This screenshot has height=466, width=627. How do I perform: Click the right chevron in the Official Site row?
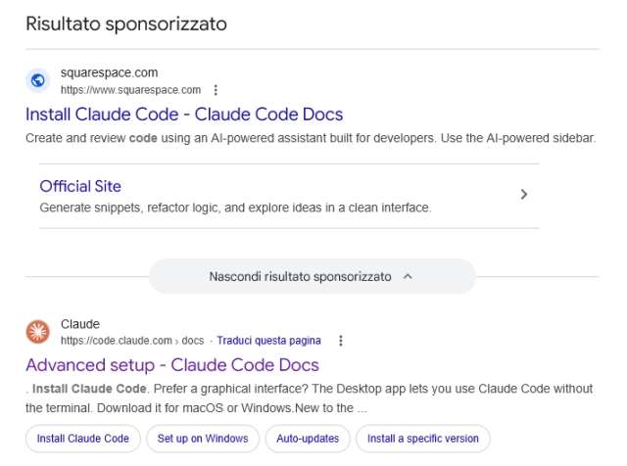click(x=524, y=194)
